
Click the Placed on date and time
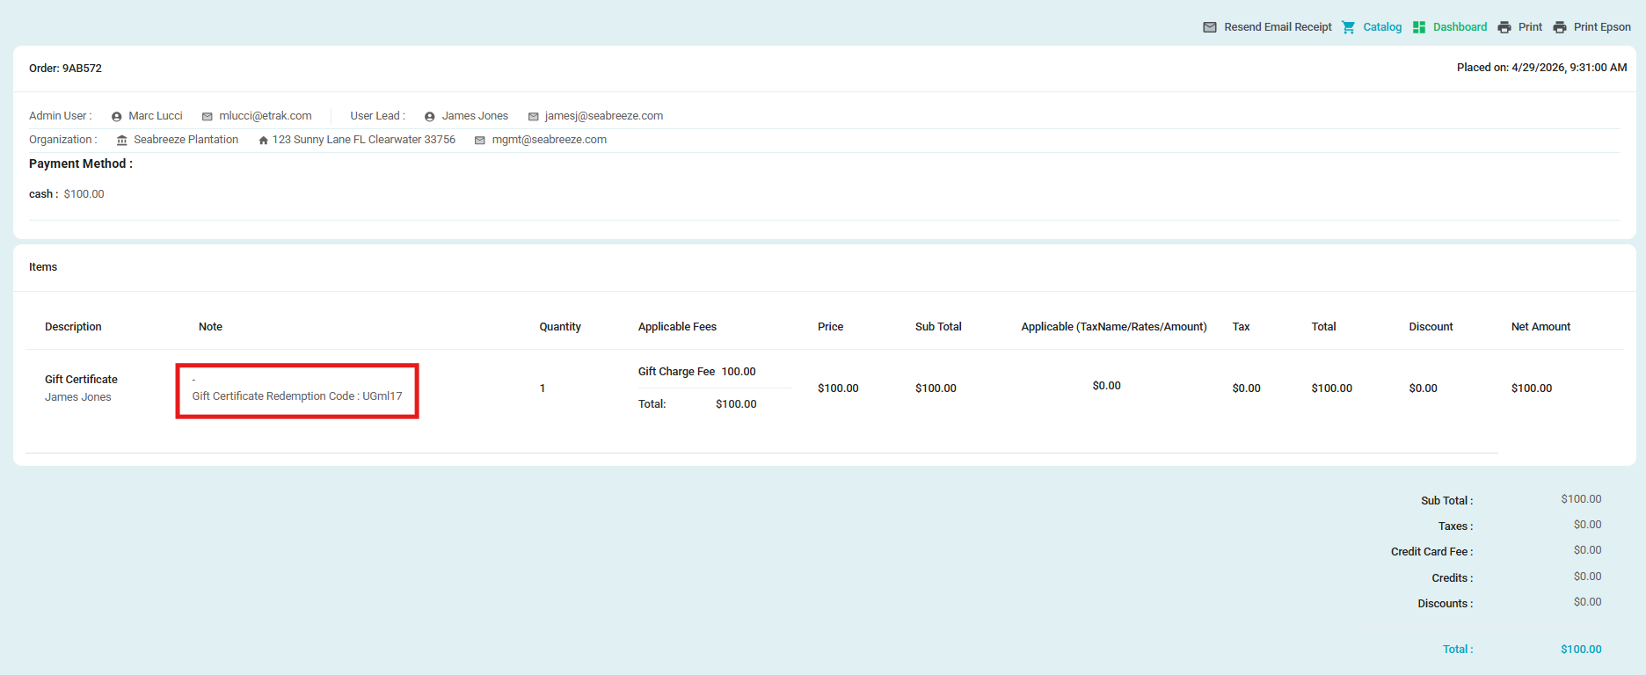1541,68
